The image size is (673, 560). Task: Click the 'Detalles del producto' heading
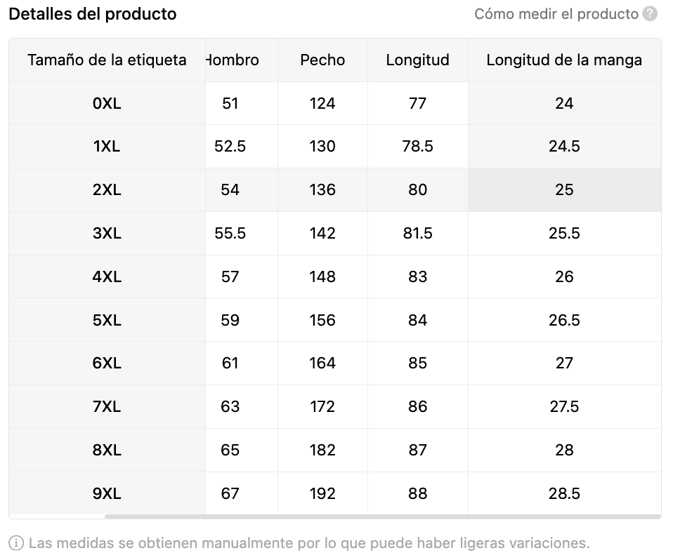tap(93, 14)
